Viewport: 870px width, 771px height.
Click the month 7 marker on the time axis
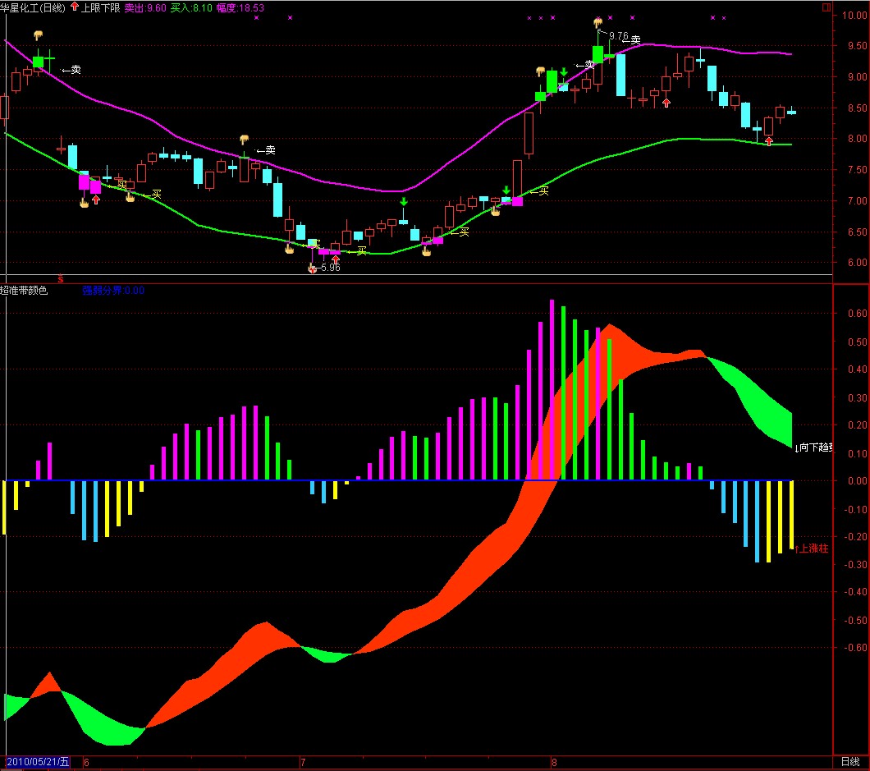(x=302, y=762)
